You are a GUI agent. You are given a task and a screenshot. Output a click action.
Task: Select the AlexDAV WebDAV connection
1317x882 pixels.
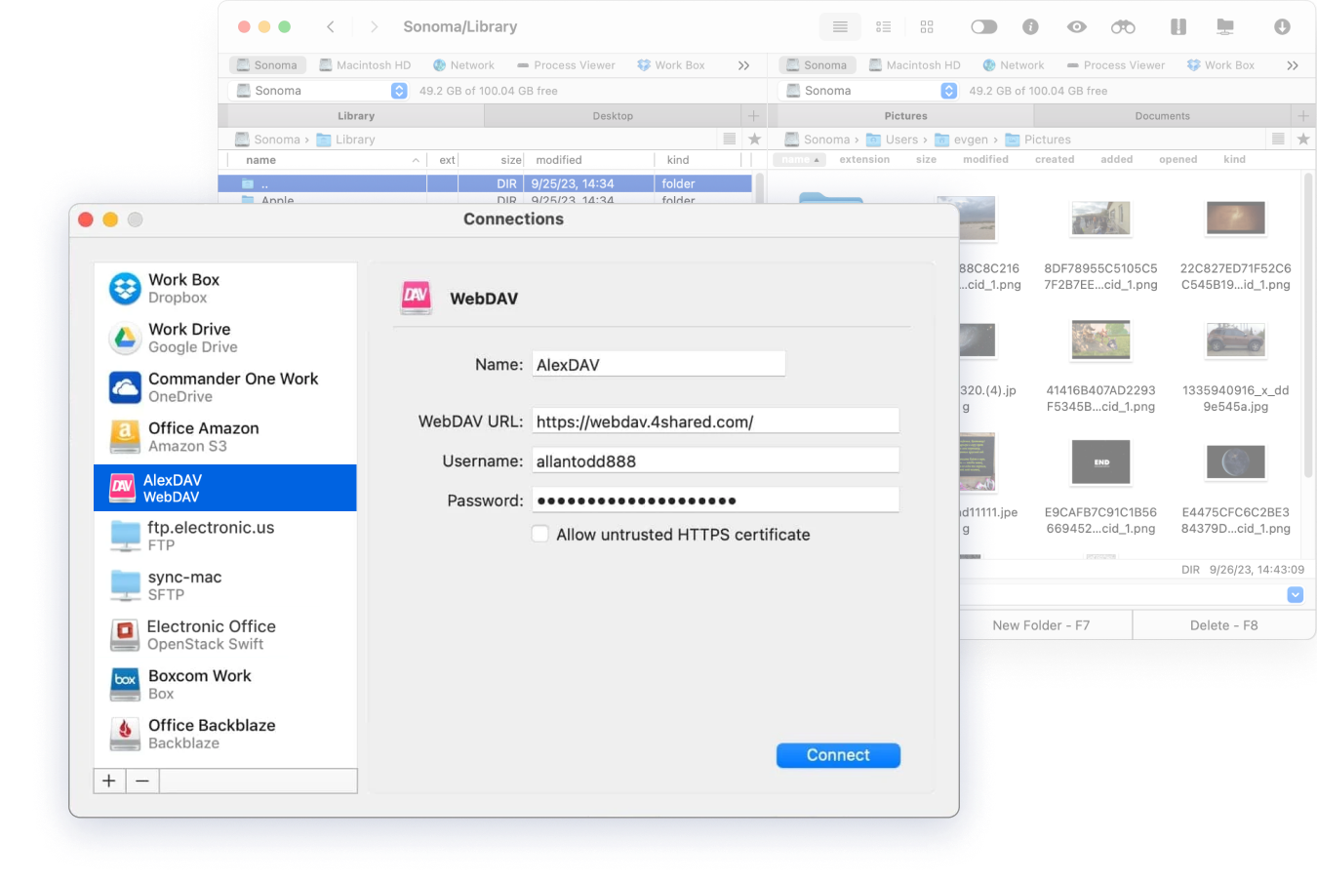[224, 488]
